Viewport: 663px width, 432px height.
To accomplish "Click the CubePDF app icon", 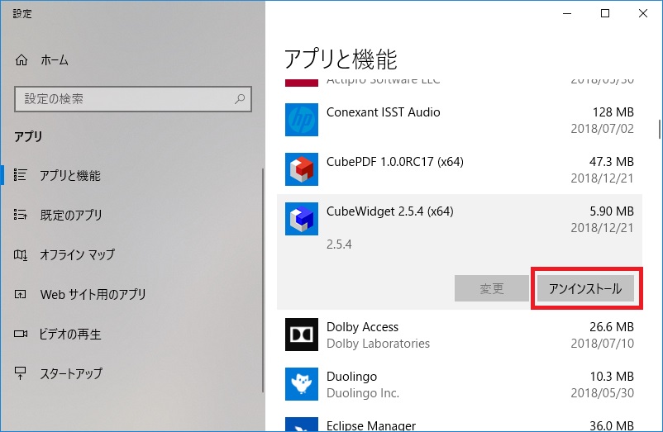I will tap(302, 169).
